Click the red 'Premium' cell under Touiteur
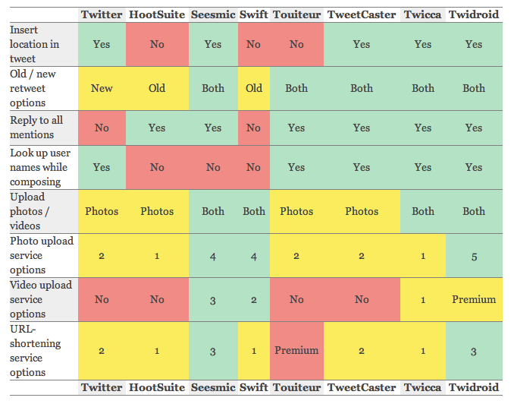 [296, 351]
